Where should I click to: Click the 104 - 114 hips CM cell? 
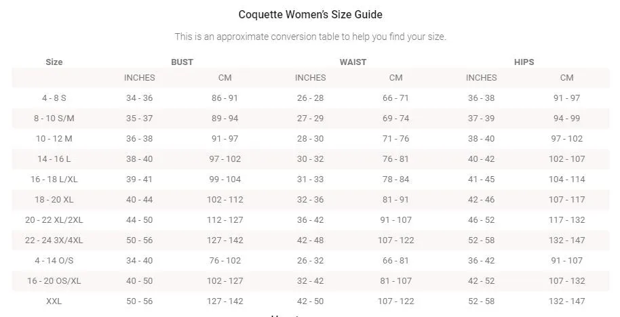[x=566, y=179]
